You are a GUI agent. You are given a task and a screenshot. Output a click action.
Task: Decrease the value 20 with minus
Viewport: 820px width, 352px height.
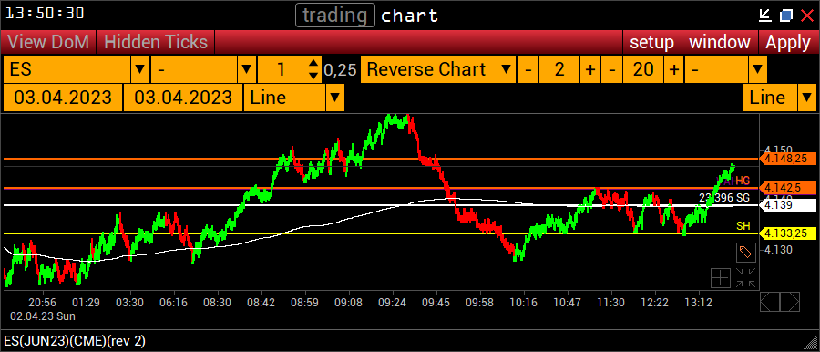(x=612, y=69)
